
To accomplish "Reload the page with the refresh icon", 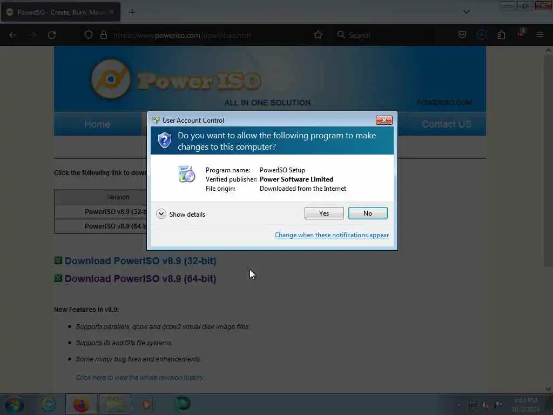I will (52, 35).
